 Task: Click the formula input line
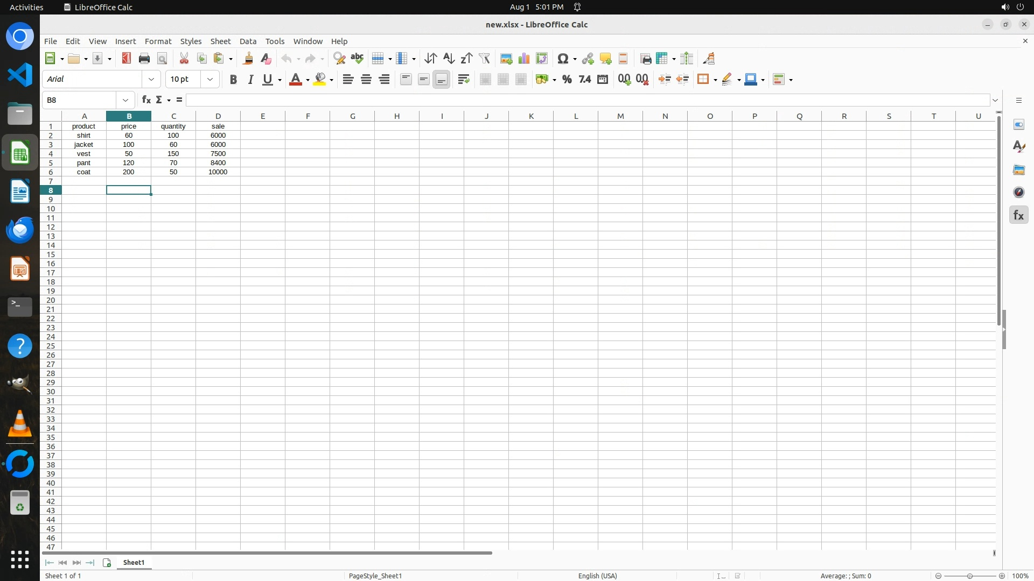(x=587, y=100)
